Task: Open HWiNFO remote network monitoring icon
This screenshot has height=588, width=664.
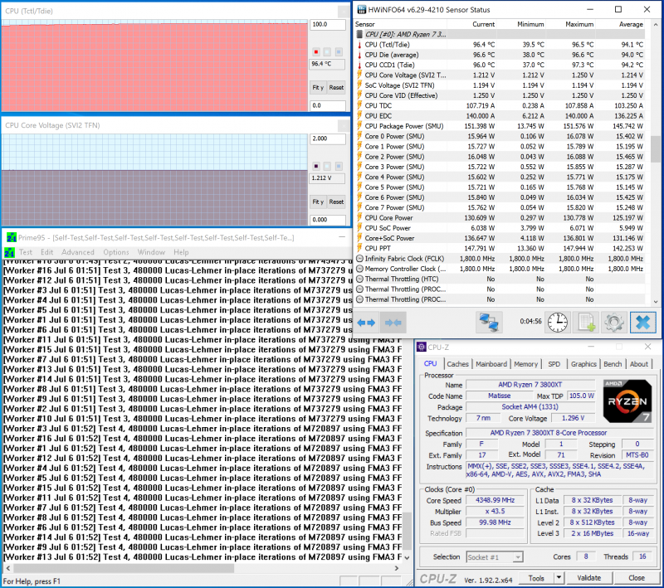Action: point(489,323)
